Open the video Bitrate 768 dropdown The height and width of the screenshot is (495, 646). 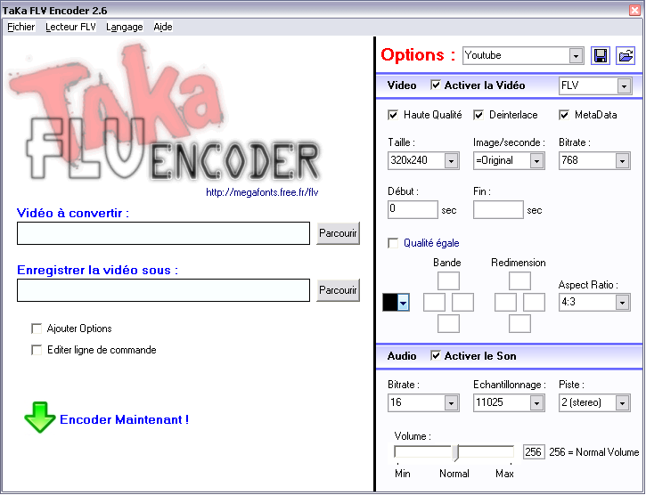click(622, 161)
